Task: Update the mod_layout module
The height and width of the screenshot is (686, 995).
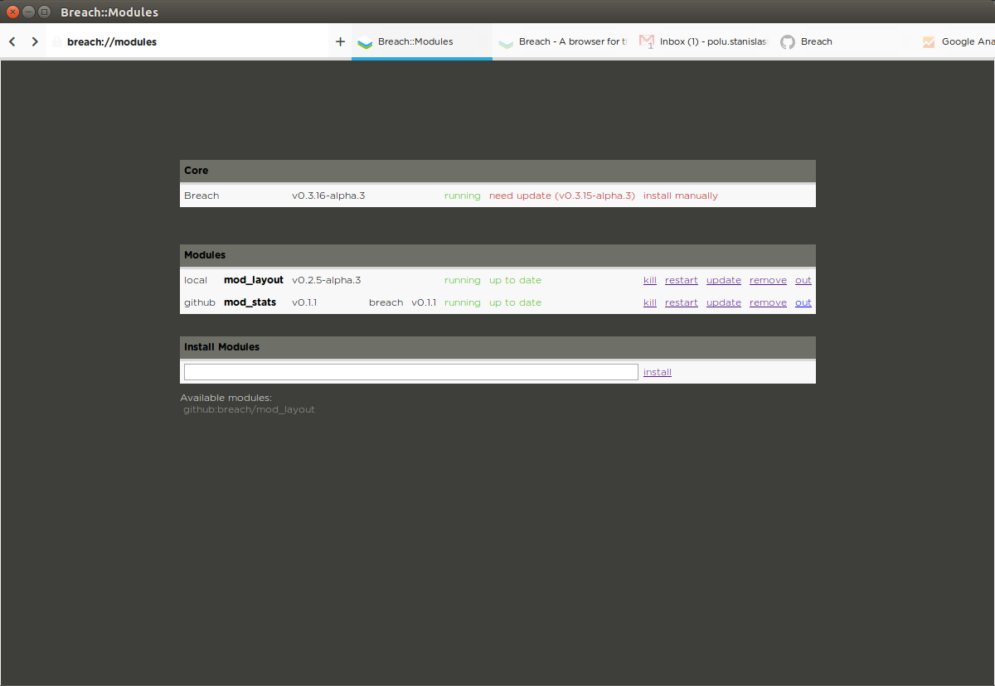Action: 724,280
